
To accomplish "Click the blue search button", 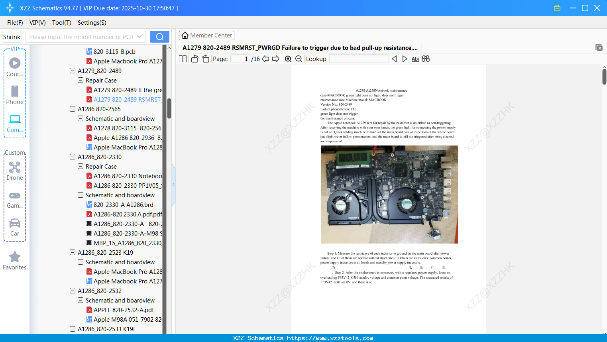I will click(x=159, y=37).
